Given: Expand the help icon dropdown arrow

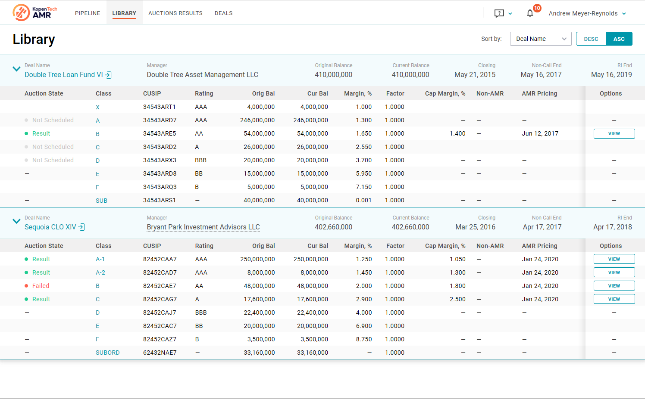Looking at the screenshot, I should tap(510, 14).
